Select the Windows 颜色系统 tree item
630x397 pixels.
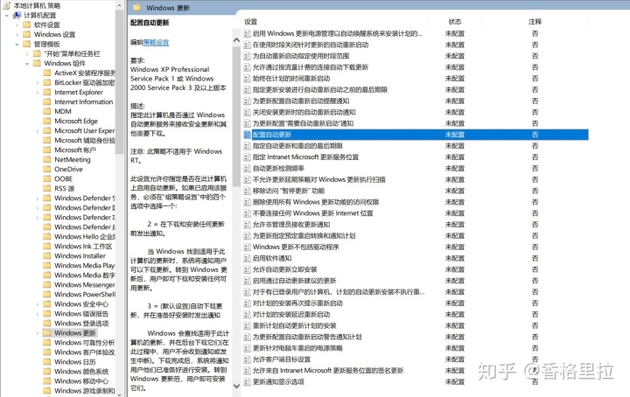pos(81,372)
